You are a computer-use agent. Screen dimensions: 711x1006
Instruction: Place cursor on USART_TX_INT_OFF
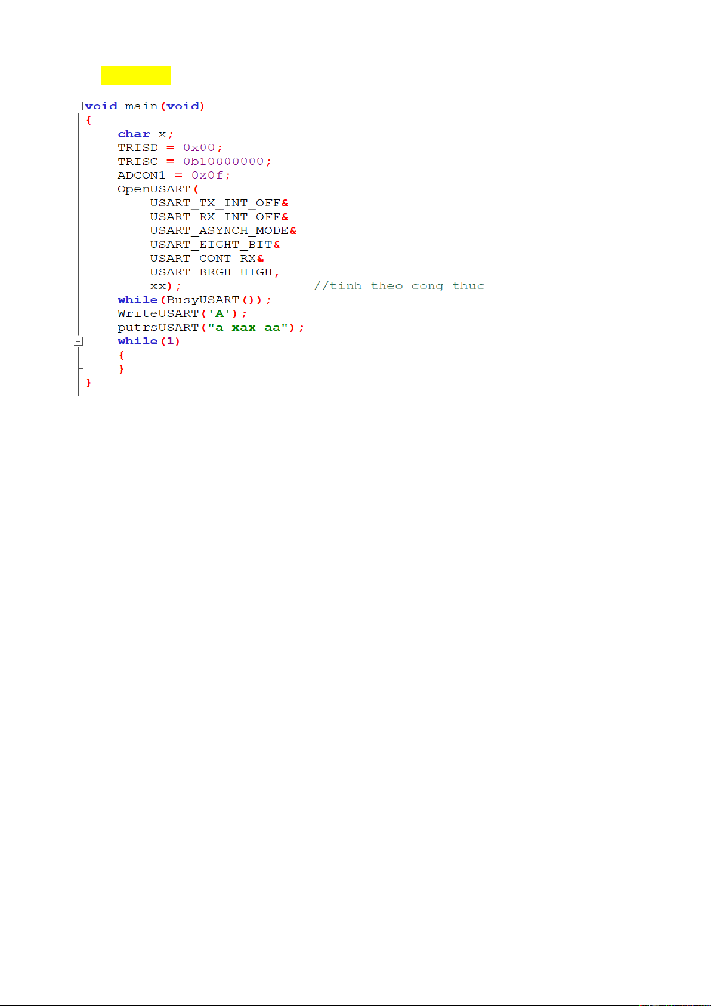(x=215, y=203)
